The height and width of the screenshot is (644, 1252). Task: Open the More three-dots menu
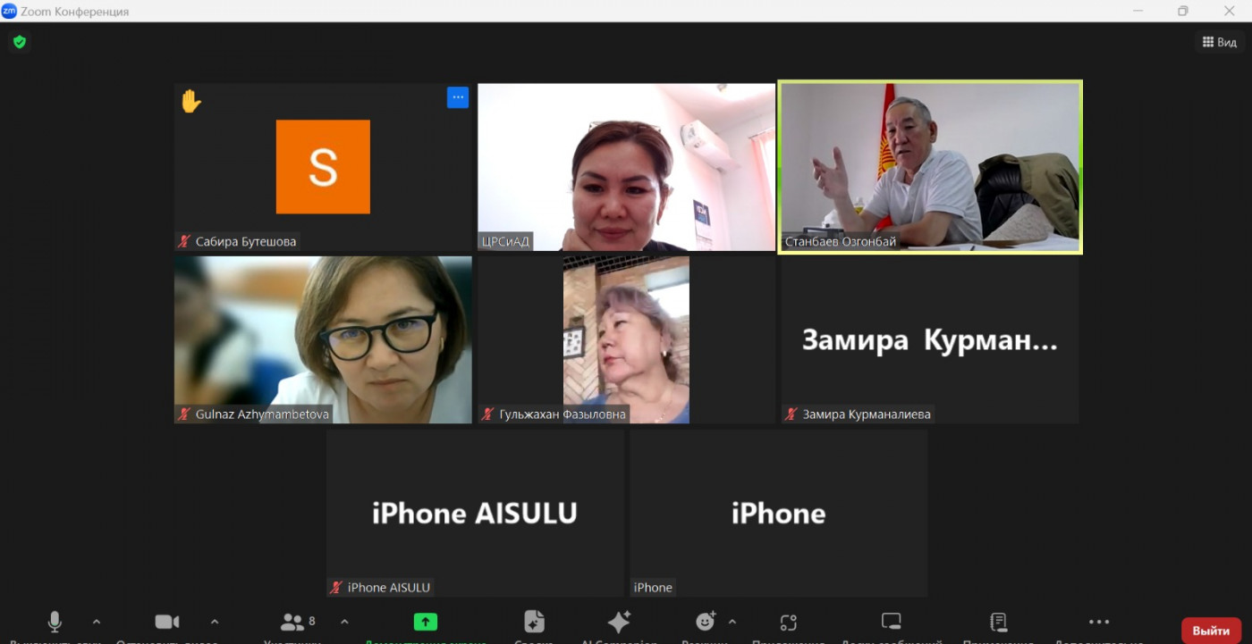(x=1099, y=622)
